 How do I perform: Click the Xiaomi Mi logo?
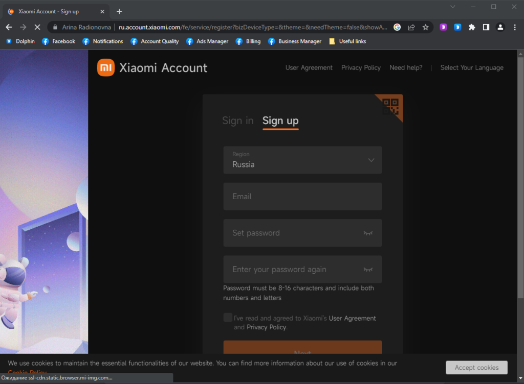point(106,68)
